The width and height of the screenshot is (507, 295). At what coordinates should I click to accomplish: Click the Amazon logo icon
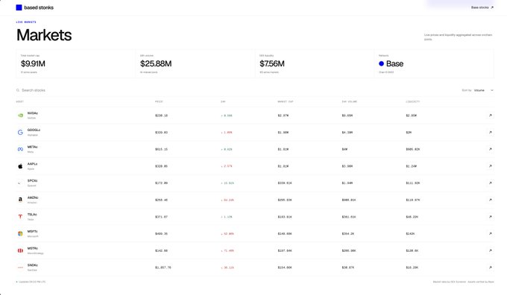pos(20,200)
